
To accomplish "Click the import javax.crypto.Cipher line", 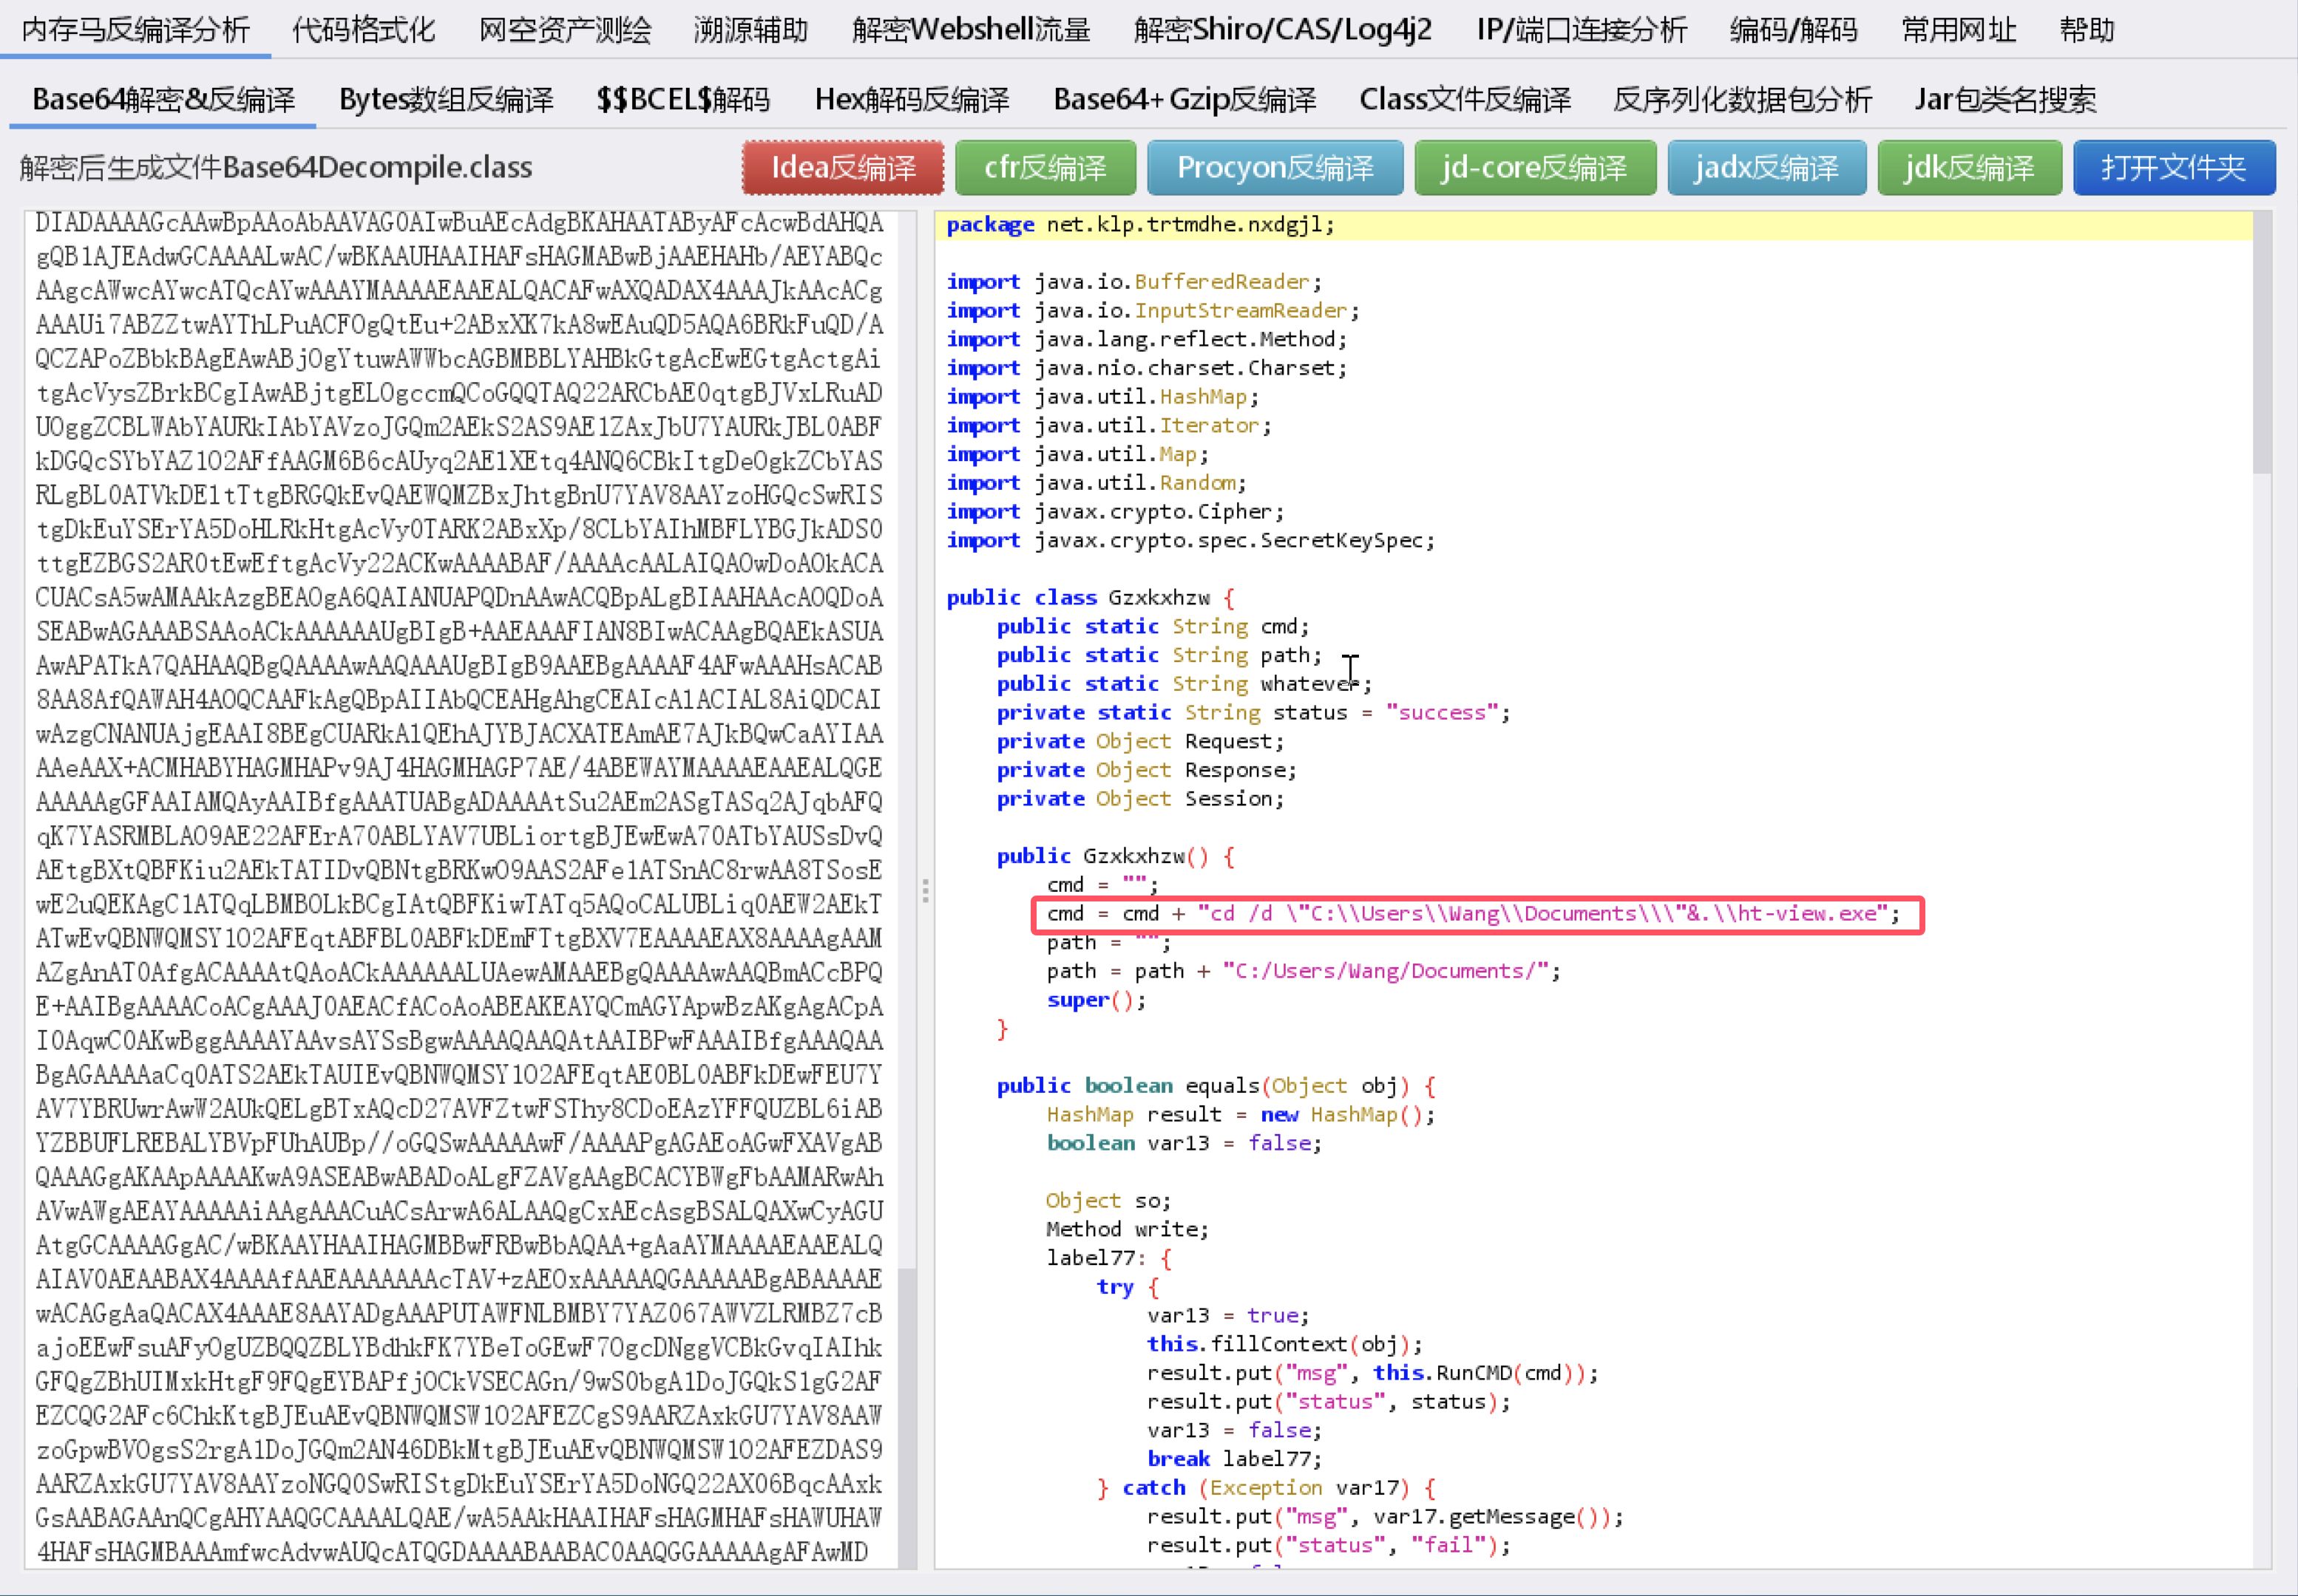I will click(1114, 512).
